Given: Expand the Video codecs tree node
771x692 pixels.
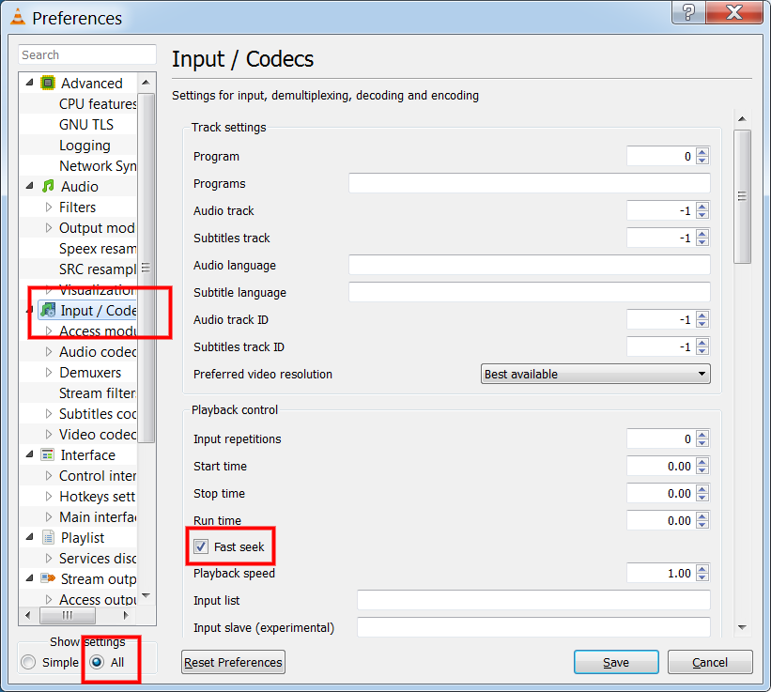Looking at the screenshot, I should 48,434.
